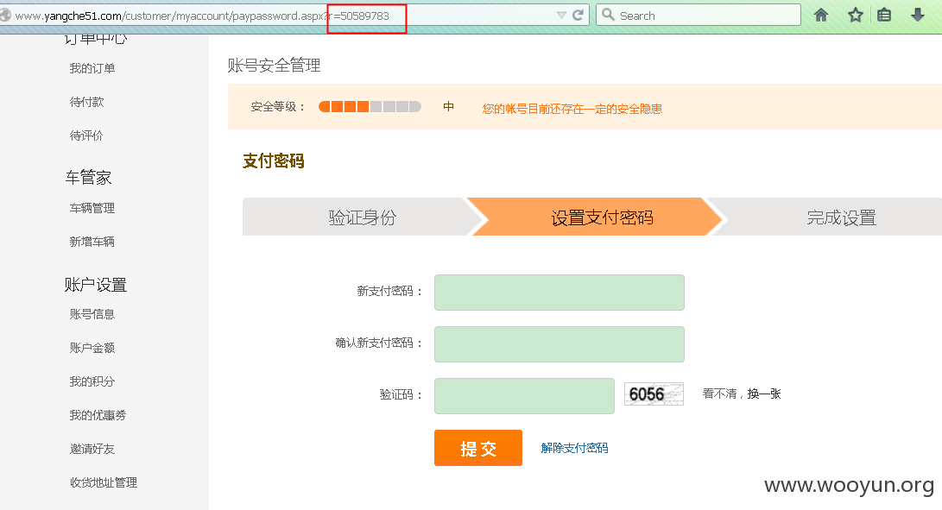942x510 pixels.
Task: Open the downloads arrow icon
Action: (x=917, y=15)
